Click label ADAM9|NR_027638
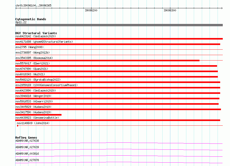This screenshot has width=230, height=166. click(27, 141)
